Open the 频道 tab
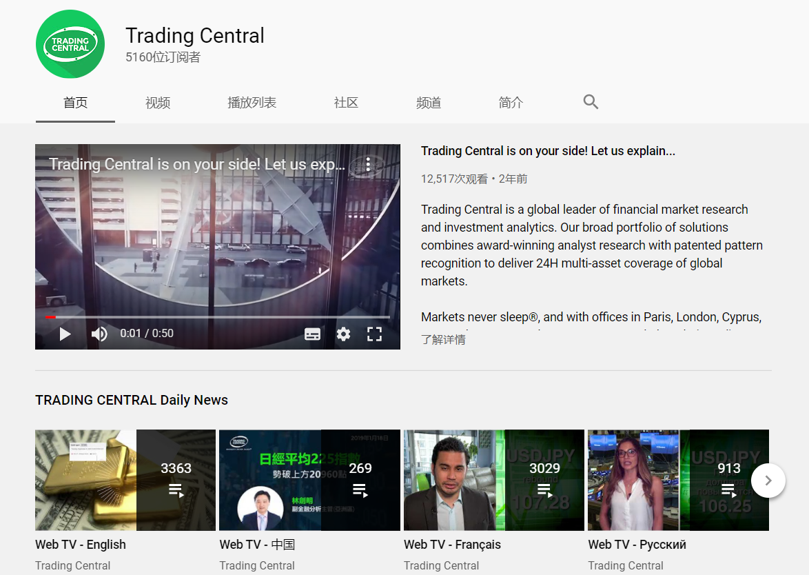 point(429,102)
